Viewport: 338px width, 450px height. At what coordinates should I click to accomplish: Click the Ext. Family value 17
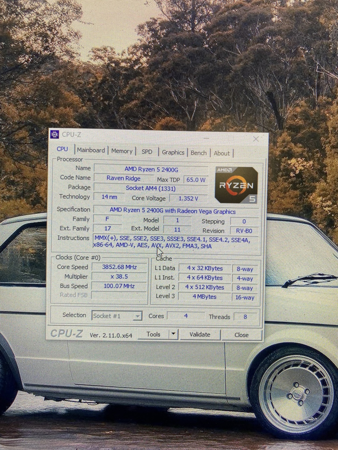pos(108,228)
